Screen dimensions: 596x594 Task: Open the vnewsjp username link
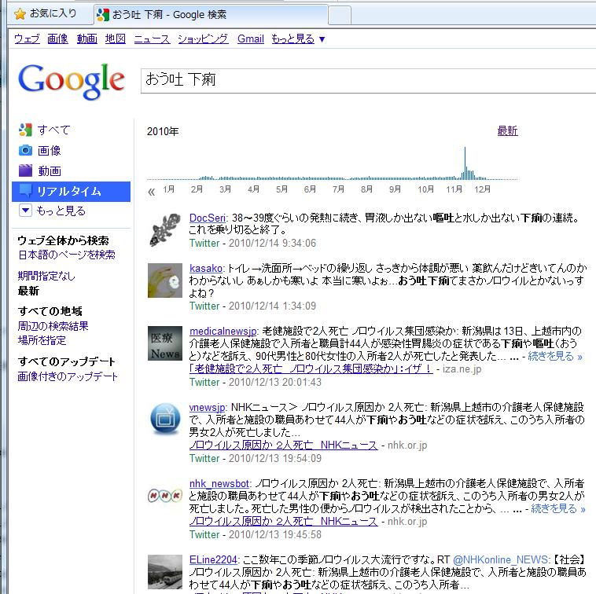coord(208,407)
